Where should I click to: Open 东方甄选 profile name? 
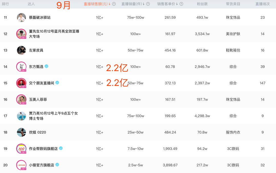tap(36, 67)
